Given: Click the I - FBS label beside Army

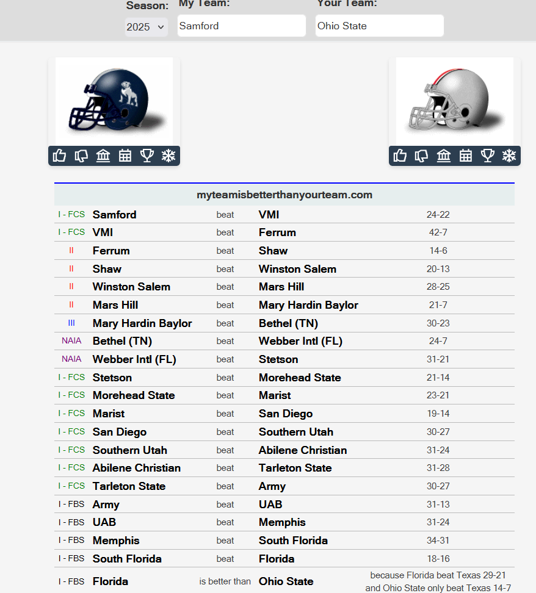Looking at the screenshot, I should pyautogui.click(x=71, y=504).
